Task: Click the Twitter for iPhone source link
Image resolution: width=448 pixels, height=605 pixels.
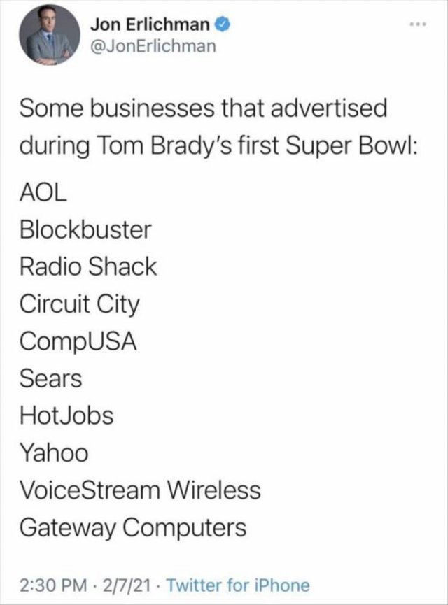Action: (x=238, y=585)
